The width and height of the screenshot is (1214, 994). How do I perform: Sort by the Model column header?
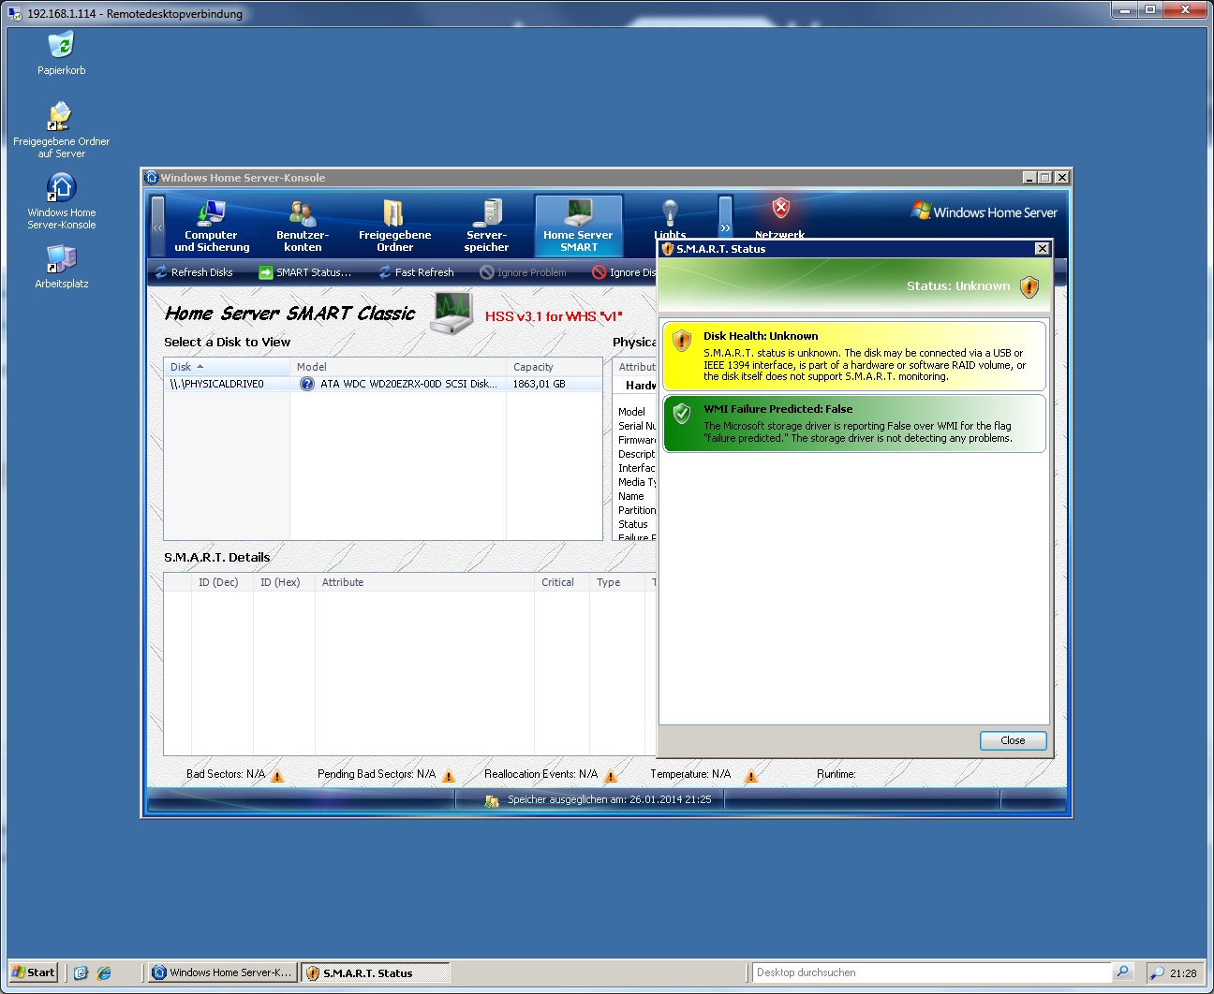(398, 367)
